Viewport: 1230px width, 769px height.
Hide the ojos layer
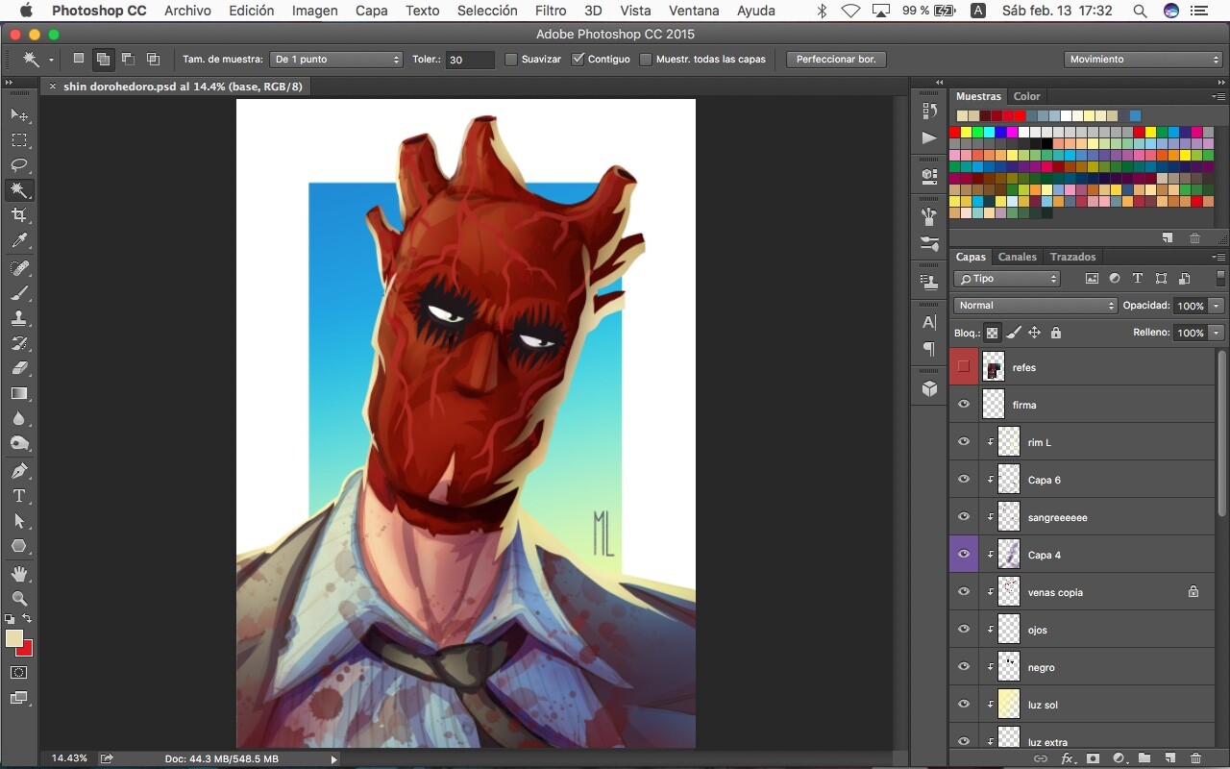tap(964, 630)
